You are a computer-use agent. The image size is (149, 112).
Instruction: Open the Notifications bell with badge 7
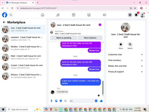(x=136, y=15)
